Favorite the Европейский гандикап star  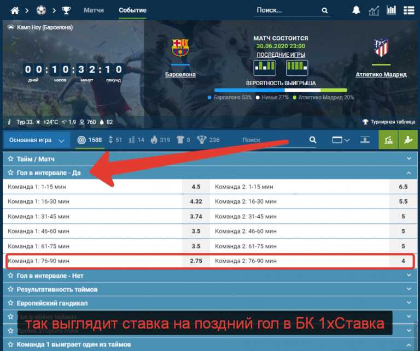click(x=10, y=303)
